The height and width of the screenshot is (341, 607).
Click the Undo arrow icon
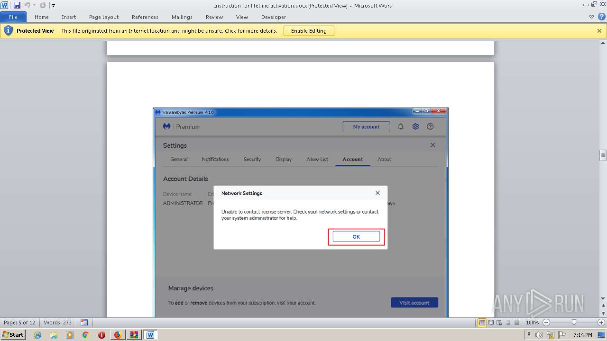(x=27, y=5)
